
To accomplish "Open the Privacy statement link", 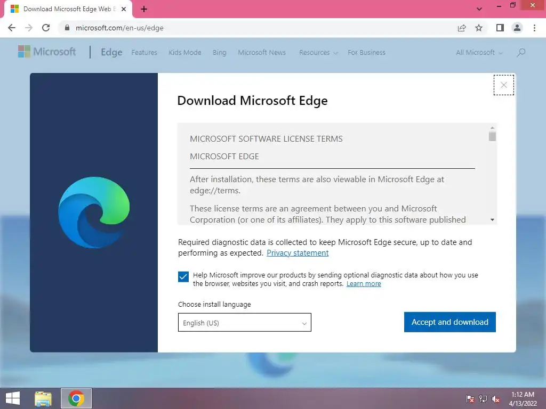I will (298, 253).
